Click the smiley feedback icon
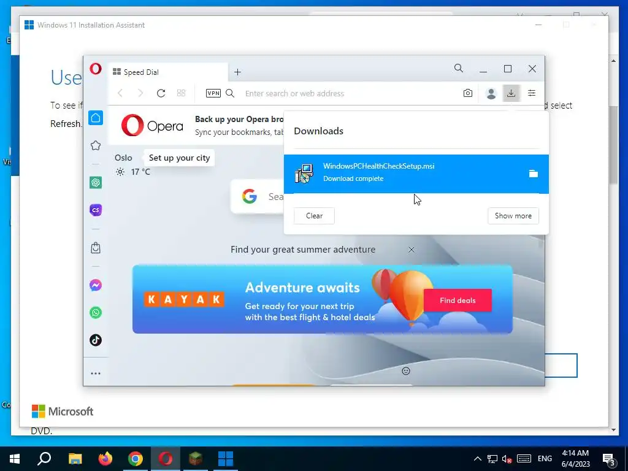This screenshot has height=471, width=628. pyautogui.click(x=406, y=371)
